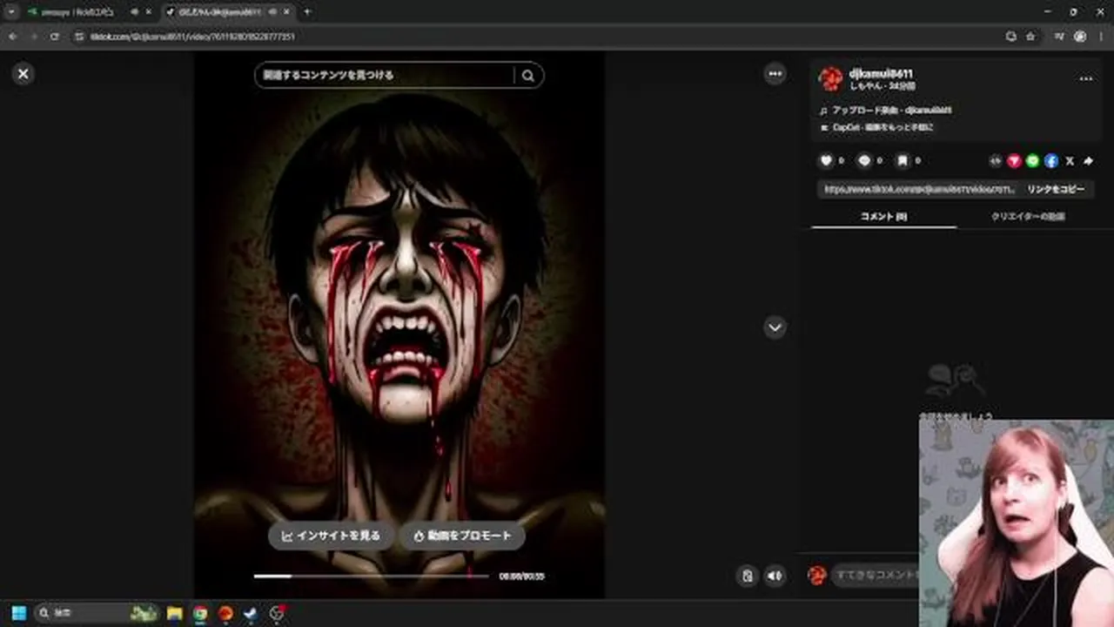Switch to creator's videos tab
1114x627 pixels.
1028,216
